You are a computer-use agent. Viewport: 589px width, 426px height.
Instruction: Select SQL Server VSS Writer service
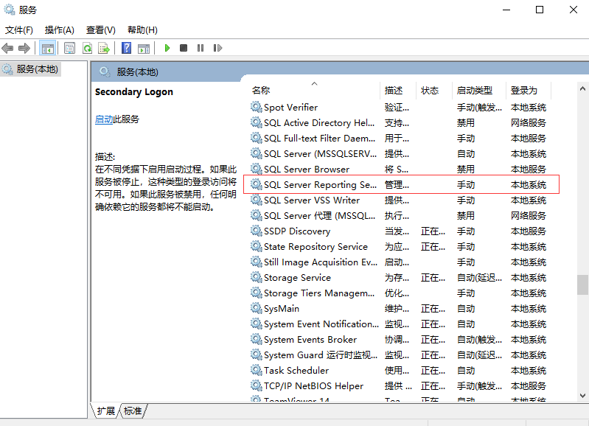point(402,200)
